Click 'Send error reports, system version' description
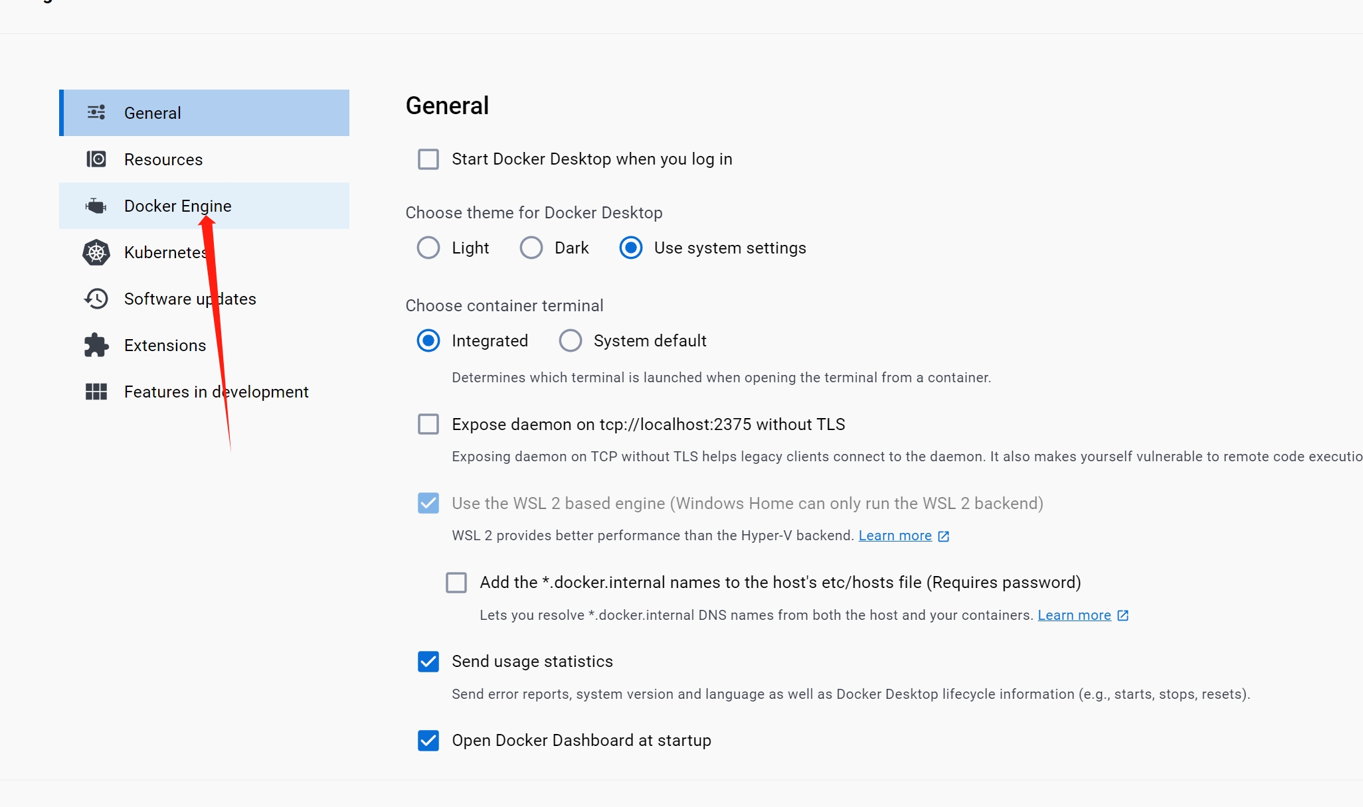 tap(851, 694)
